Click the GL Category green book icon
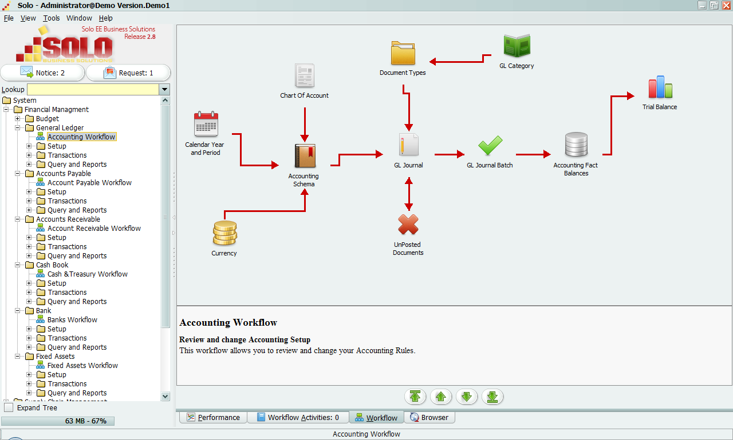This screenshot has height=440, width=733. pyautogui.click(x=517, y=46)
